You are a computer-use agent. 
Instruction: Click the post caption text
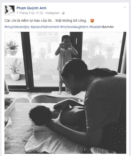tap(47, 21)
